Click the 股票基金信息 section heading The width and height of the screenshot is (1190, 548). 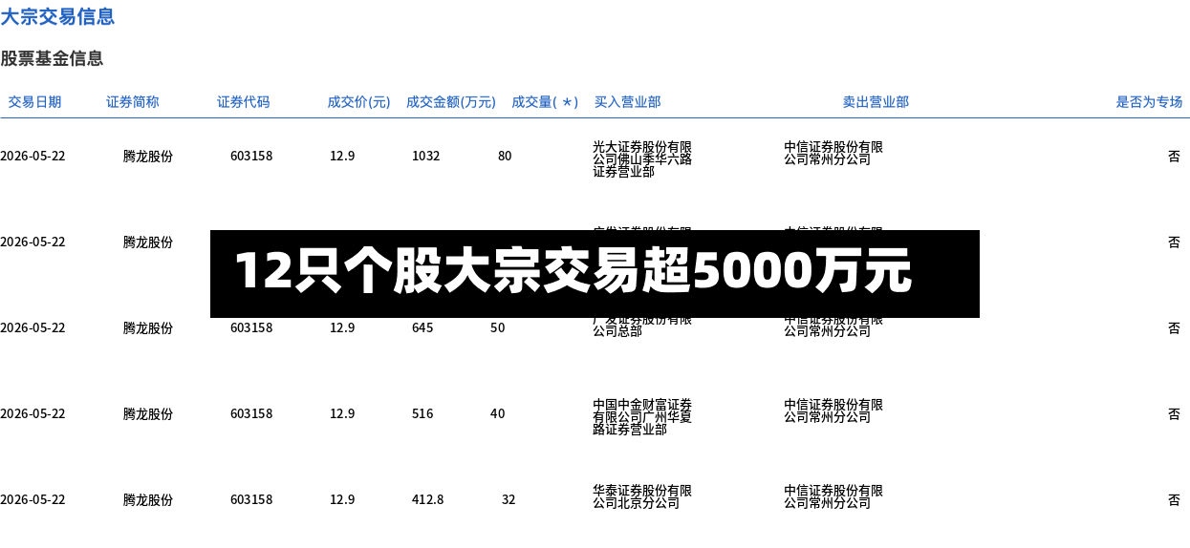click(52, 58)
